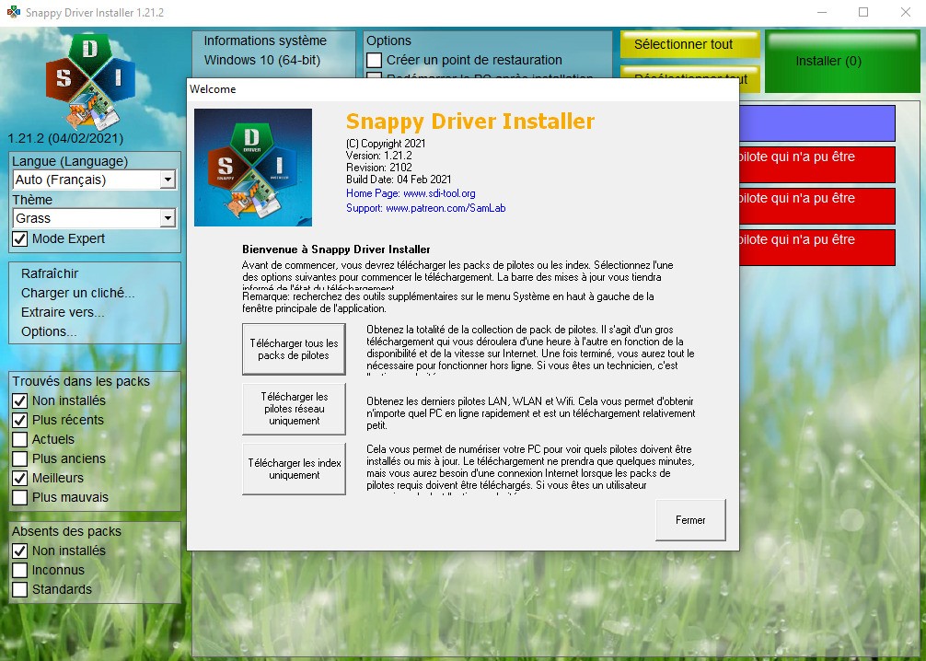Click the third red driver entry
The width and height of the screenshot is (926, 661).
click(x=817, y=247)
